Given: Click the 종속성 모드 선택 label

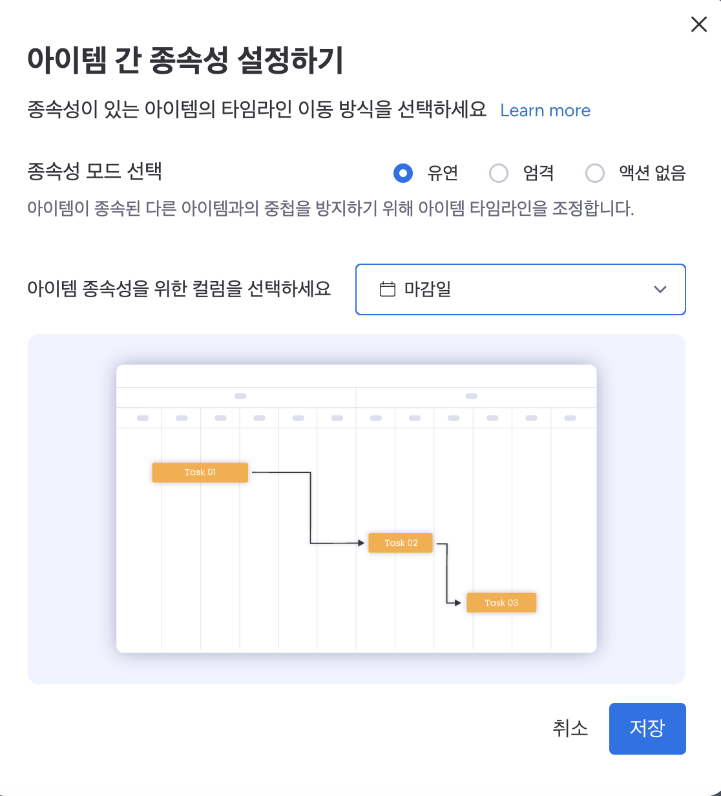Looking at the screenshot, I should [94, 171].
